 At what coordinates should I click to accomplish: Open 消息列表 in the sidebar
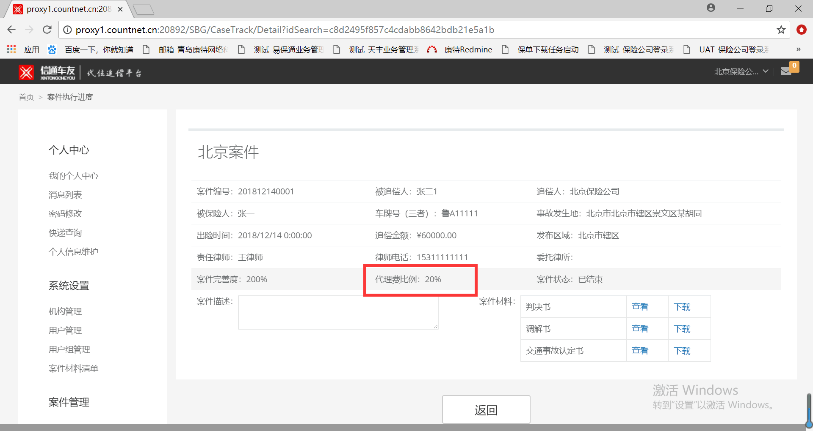pos(65,195)
